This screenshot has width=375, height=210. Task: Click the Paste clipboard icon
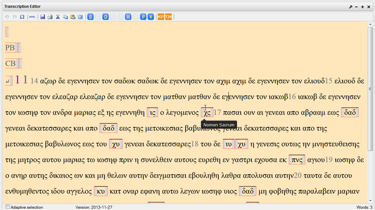tap(73, 17)
